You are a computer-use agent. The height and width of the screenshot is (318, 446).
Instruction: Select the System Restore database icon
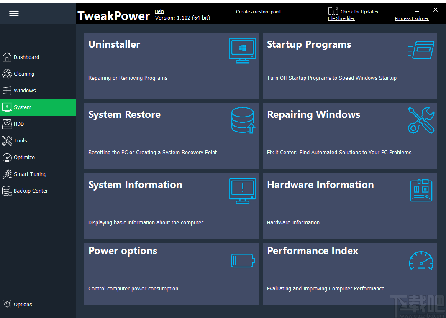243,120
